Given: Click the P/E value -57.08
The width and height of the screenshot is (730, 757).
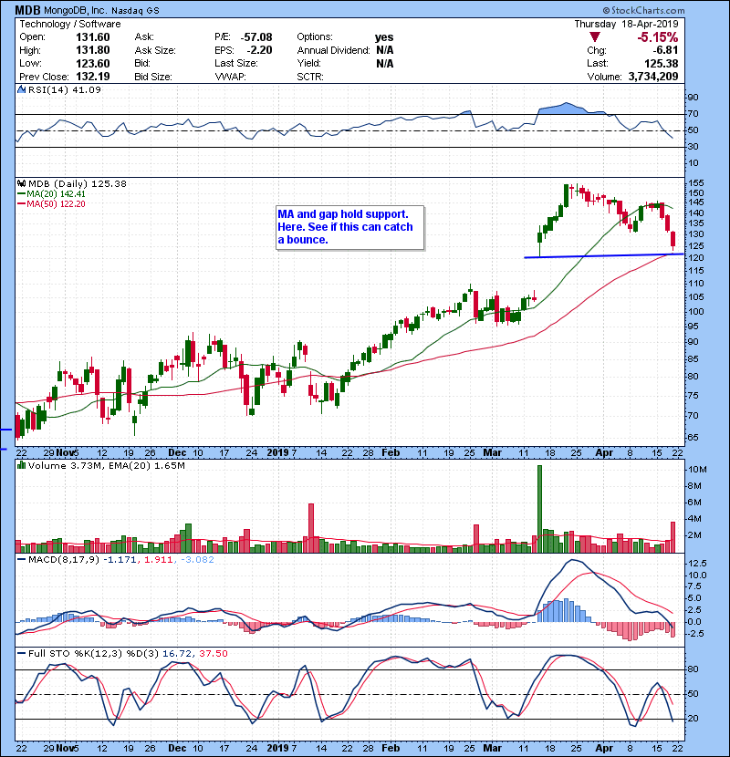Looking at the screenshot, I should (x=256, y=37).
